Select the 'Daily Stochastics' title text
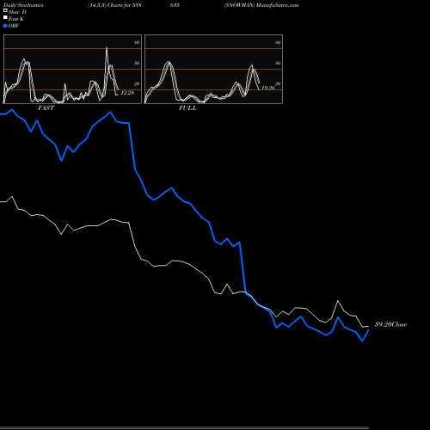 pos(23,5)
